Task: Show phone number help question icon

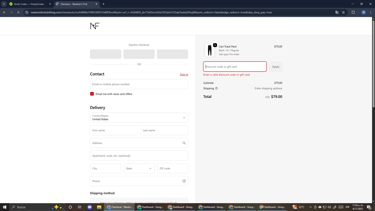Action: pyautogui.click(x=184, y=181)
